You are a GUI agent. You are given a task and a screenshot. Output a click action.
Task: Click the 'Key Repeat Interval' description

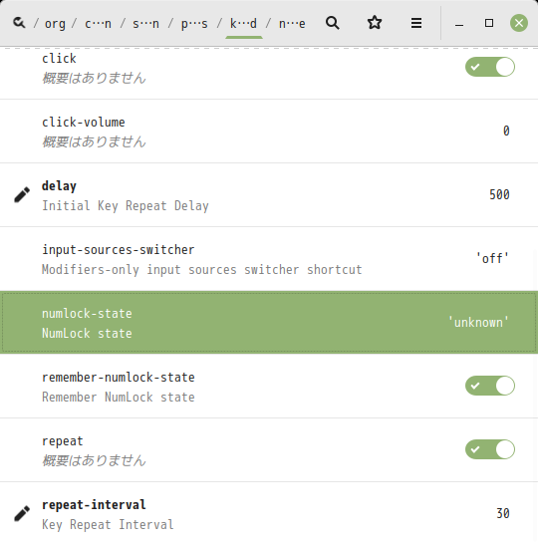108,524
